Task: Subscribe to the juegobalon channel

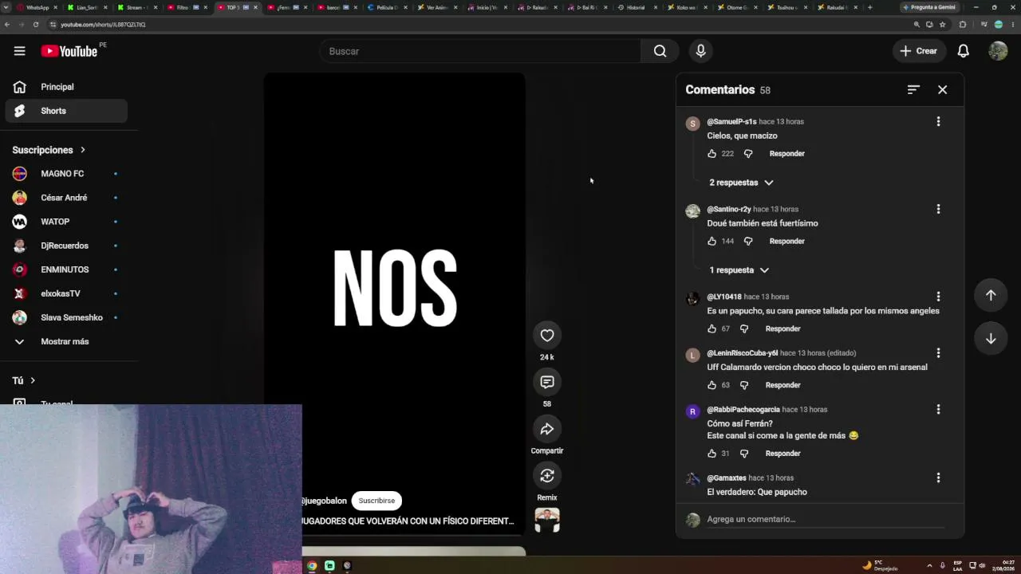Action: pyautogui.click(x=376, y=501)
